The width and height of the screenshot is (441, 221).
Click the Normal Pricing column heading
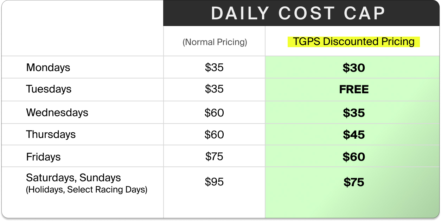pyautogui.click(x=215, y=42)
